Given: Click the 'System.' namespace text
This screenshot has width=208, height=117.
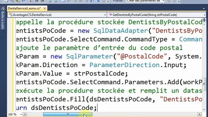Looking at the screenshot, I should pos(188,57).
